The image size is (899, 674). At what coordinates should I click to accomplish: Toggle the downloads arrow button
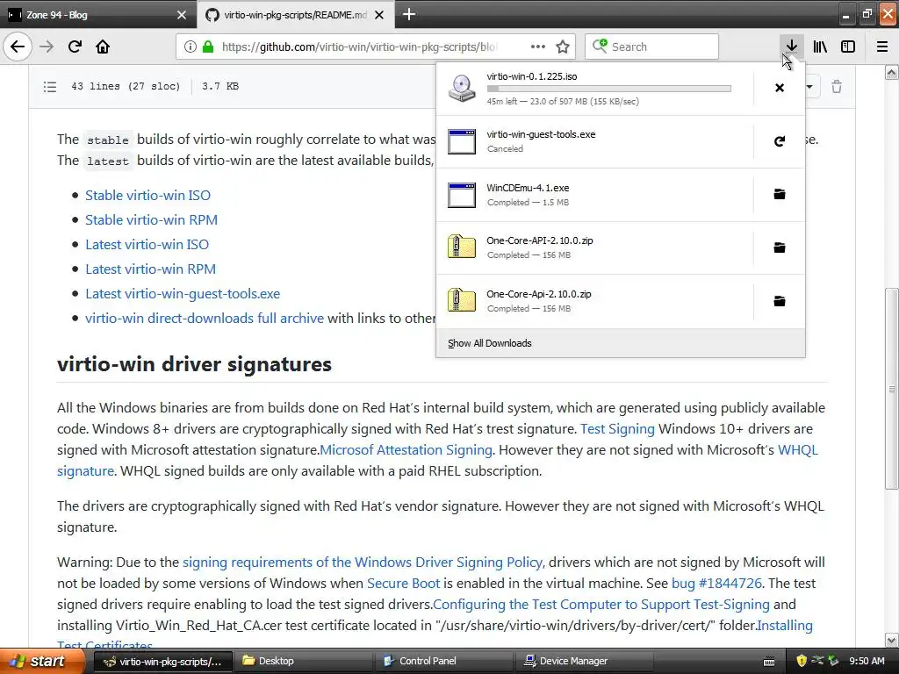coord(791,47)
